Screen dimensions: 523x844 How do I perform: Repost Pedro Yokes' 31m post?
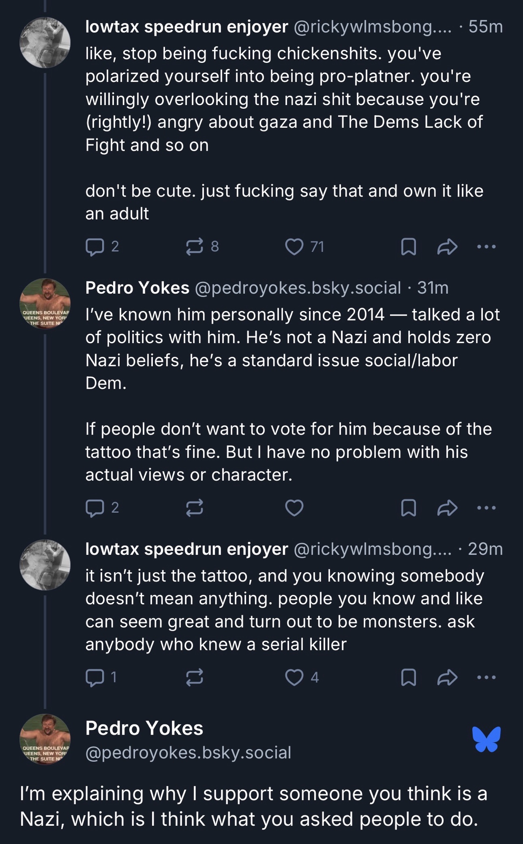(x=195, y=508)
